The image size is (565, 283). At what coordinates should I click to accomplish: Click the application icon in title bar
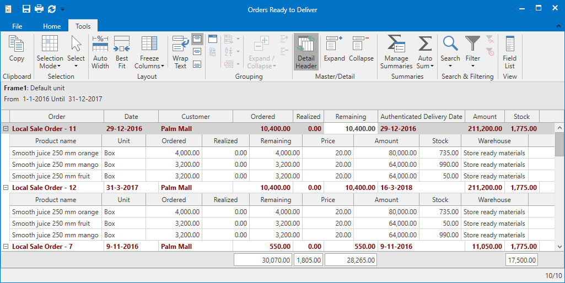[x=8, y=9]
